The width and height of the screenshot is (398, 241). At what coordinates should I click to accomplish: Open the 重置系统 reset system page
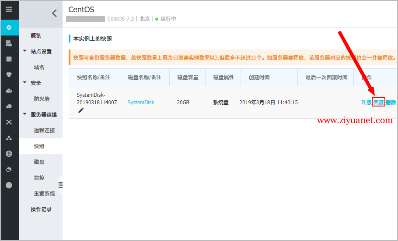pos(45,194)
